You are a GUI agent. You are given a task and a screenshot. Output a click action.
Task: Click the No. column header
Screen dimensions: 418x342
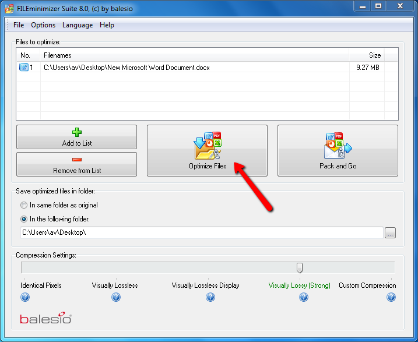pyautogui.click(x=28, y=55)
